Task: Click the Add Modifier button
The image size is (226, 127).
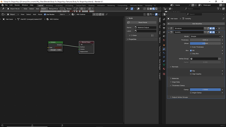Action: pos(196,24)
